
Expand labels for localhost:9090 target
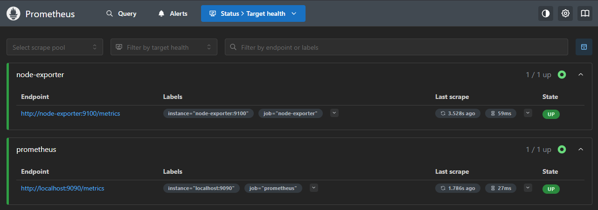pyautogui.click(x=314, y=188)
